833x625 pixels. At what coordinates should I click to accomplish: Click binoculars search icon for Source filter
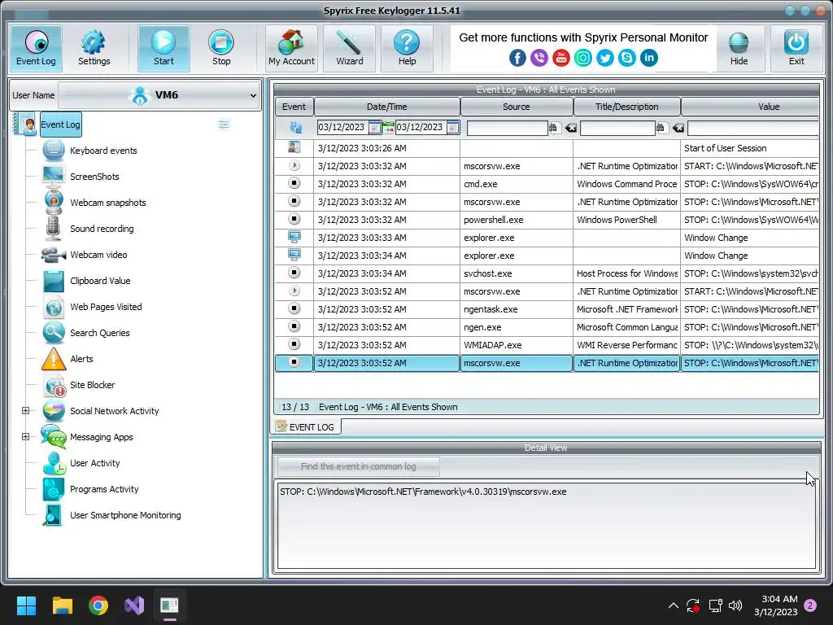(x=553, y=128)
